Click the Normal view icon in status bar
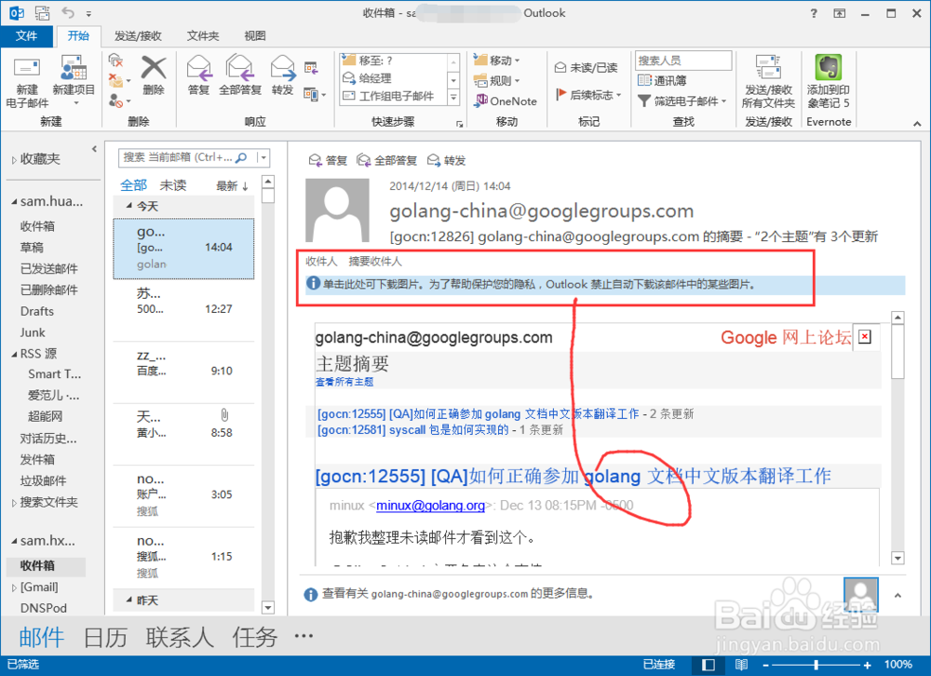Screen dimensions: 931x676 [x=708, y=665]
